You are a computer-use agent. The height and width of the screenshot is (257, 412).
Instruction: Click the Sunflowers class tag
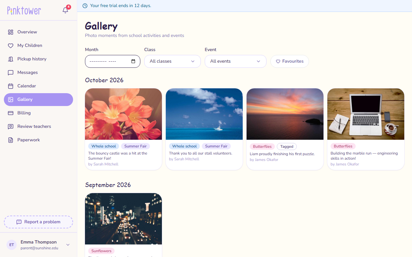[101, 251]
